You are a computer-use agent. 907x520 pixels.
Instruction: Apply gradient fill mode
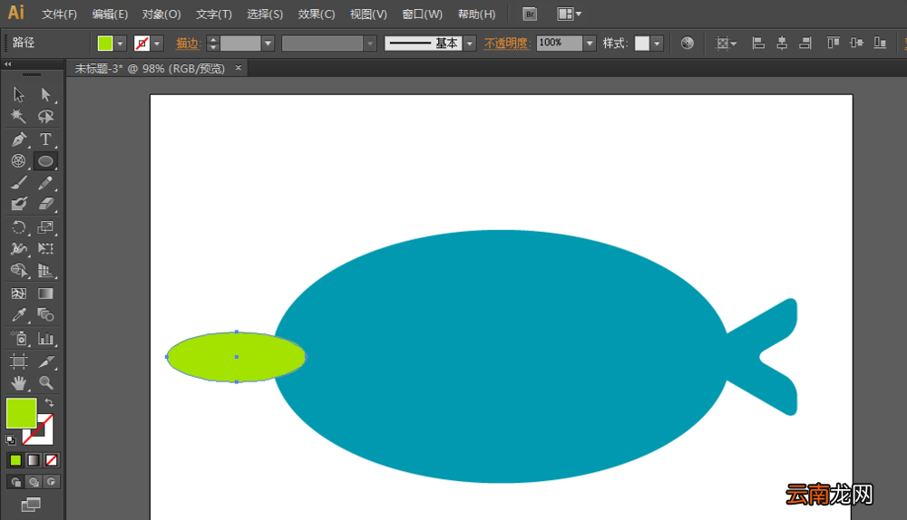coord(34,460)
